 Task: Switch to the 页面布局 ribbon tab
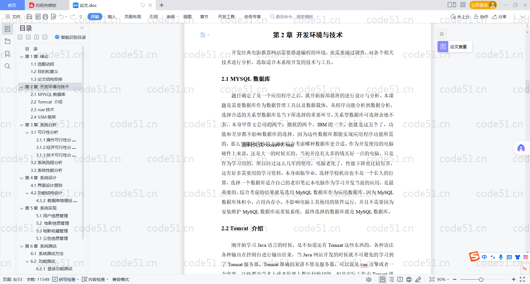pyautogui.click(x=132, y=17)
